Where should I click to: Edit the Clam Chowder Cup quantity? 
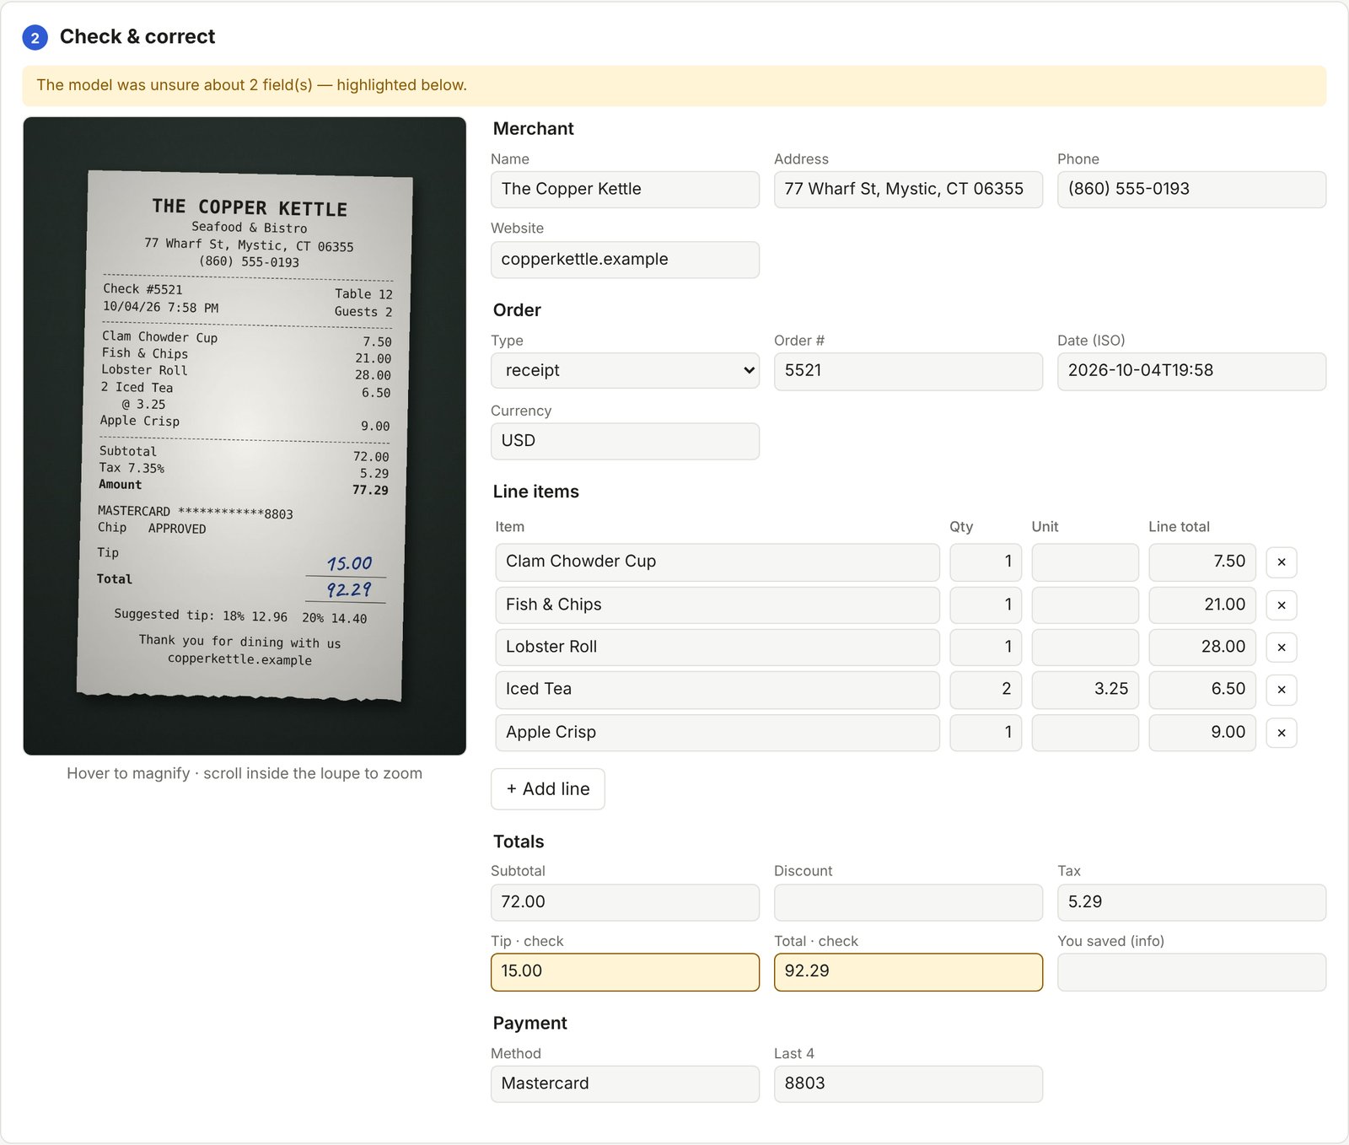(x=986, y=562)
